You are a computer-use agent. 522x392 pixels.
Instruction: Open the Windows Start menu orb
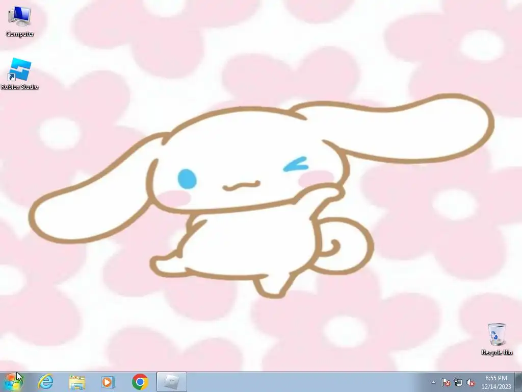pos(14,382)
